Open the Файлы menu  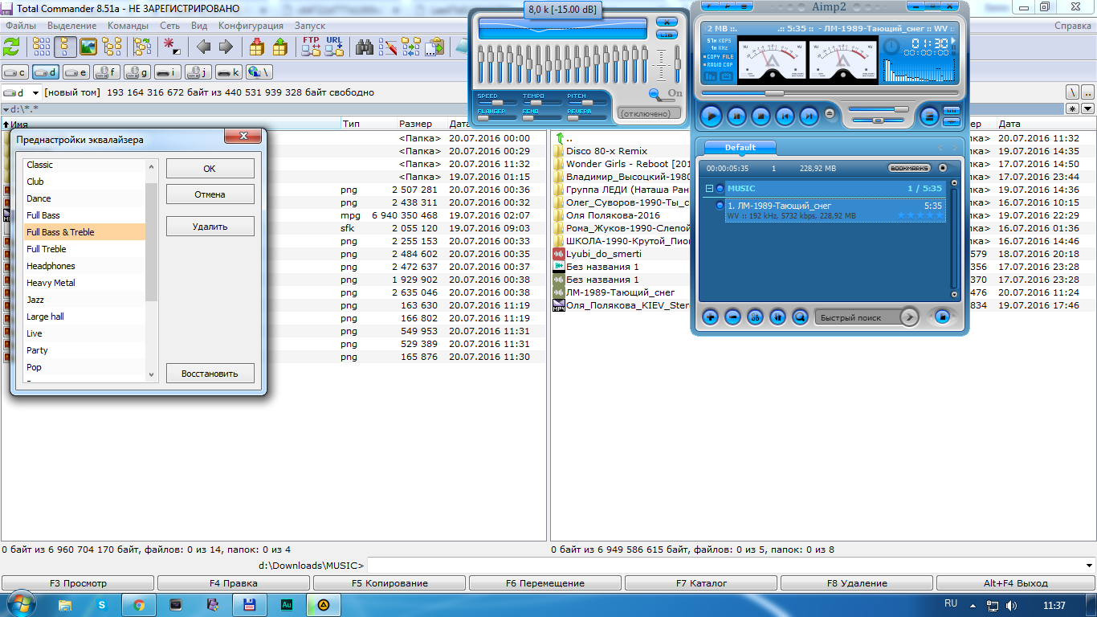coord(21,26)
